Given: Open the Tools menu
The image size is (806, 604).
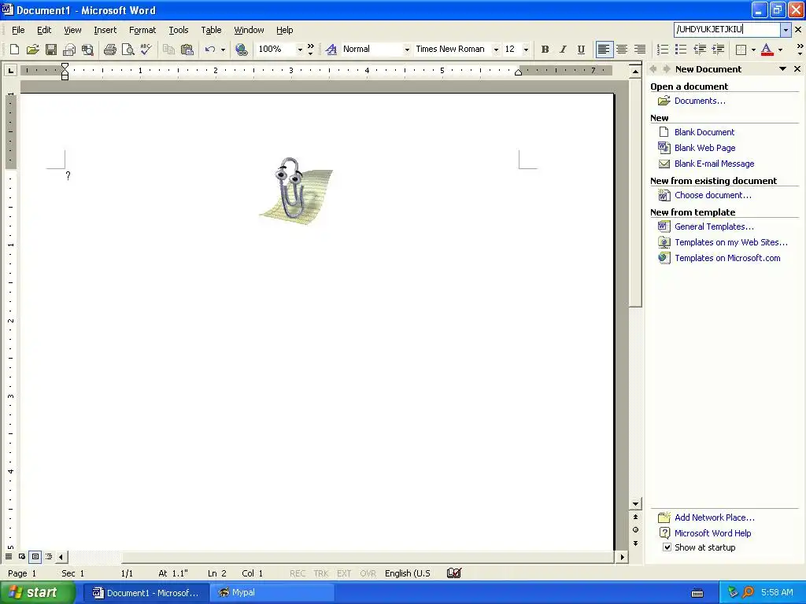Looking at the screenshot, I should 179,30.
